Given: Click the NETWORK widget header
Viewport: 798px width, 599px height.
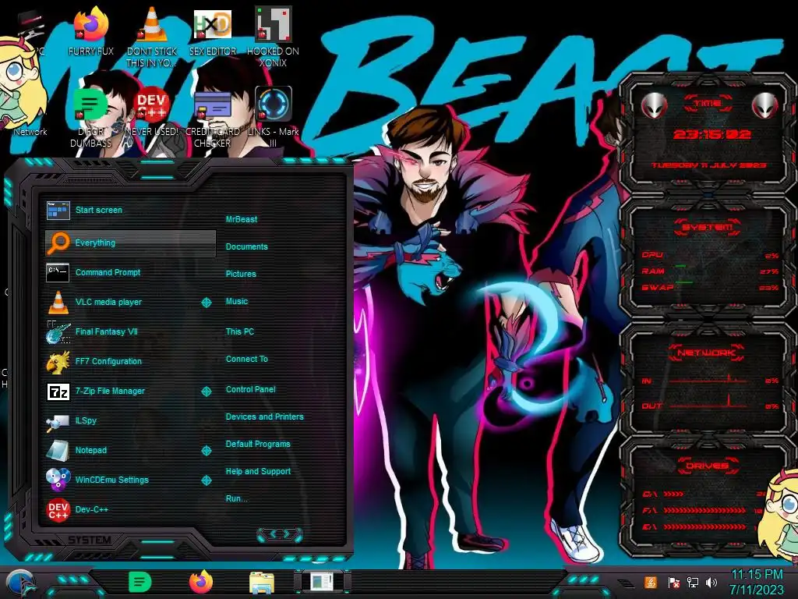Looking at the screenshot, I should [x=708, y=353].
